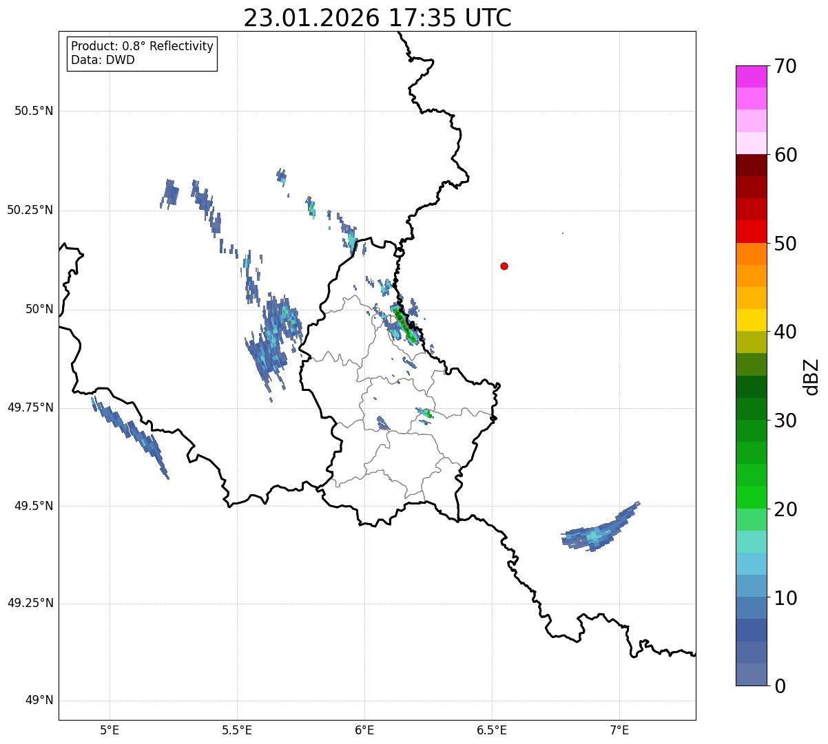Click the yellow swatch above 40

752,320
